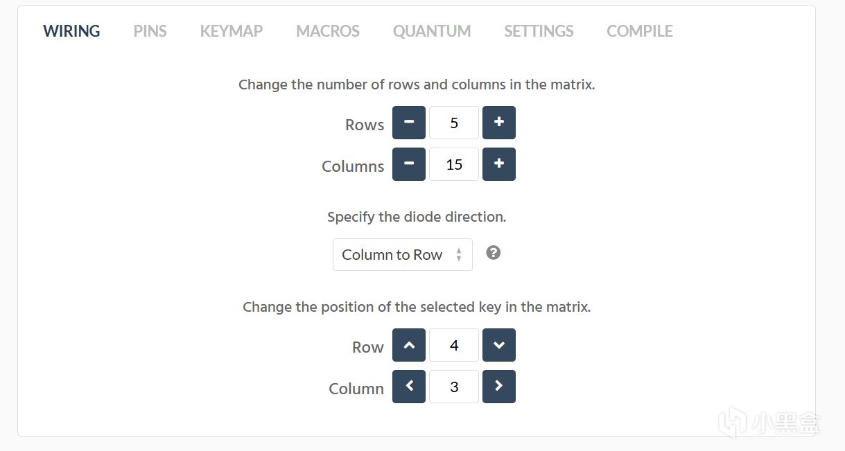The image size is (845, 451).
Task: Select the QUANTUM tab
Action: 432,31
